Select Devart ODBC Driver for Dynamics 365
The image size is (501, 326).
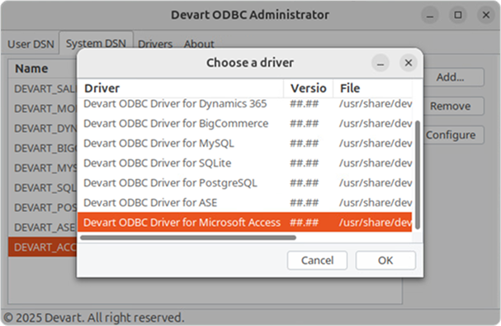(x=245, y=104)
